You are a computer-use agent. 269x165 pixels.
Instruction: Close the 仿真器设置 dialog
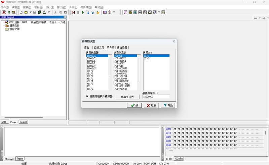pyautogui.click(x=174, y=42)
